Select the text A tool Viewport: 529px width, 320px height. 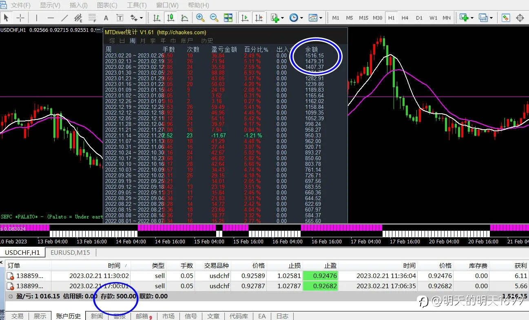[106, 18]
